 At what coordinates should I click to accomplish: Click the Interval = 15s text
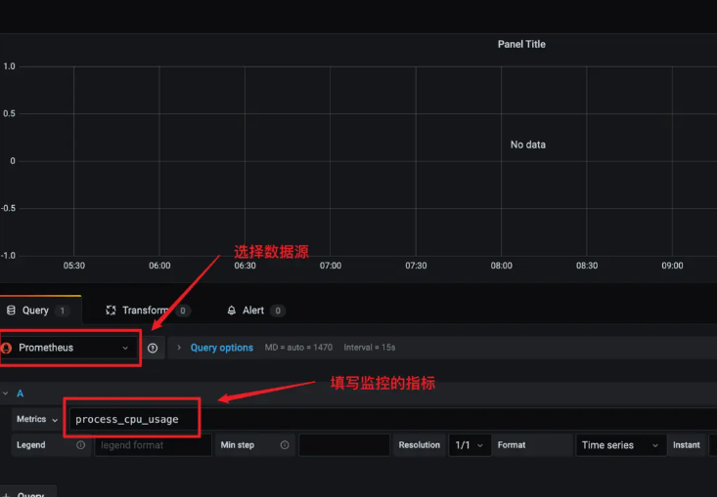click(x=370, y=348)
